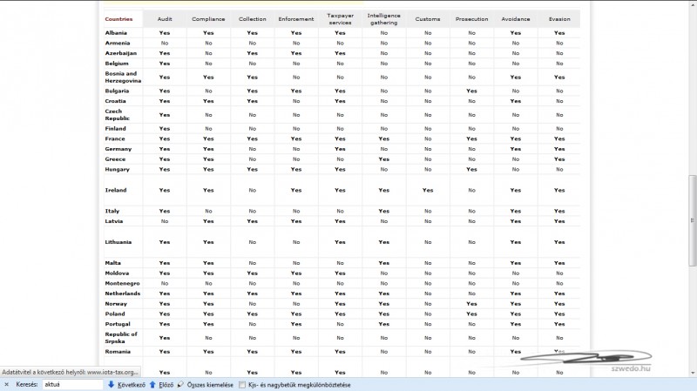Image resolution: width=697 pixels, height=391 pixels.
Task: Enable the Kis- és nagybetűk megkülönböztetése checkbox
Action: click(242, 384)
